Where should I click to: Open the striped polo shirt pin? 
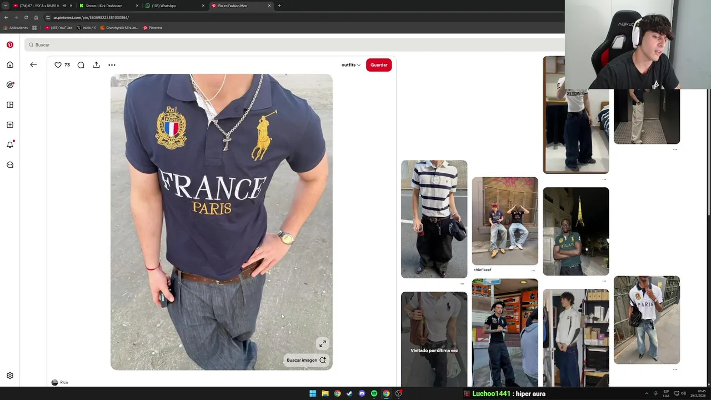pyautogui.click(x=434, y=219)
